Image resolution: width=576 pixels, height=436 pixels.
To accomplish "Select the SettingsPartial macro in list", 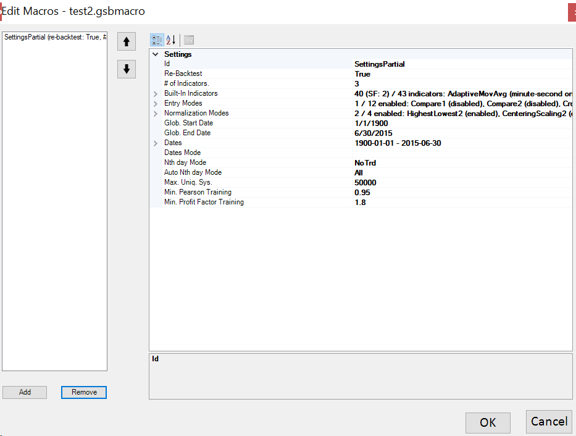I will coord(54,37).
